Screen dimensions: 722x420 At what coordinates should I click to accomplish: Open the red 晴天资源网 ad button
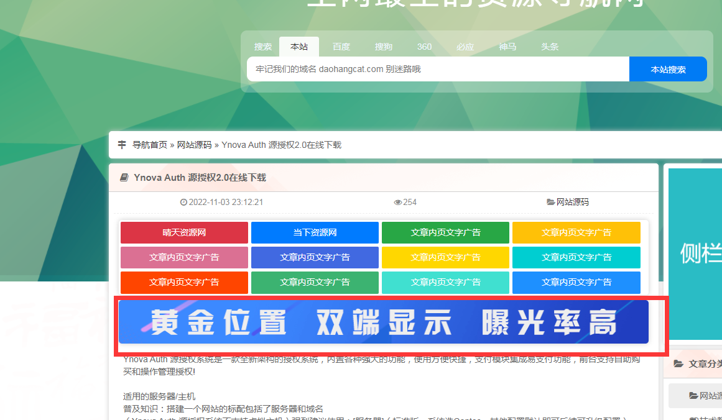point(184,232)
